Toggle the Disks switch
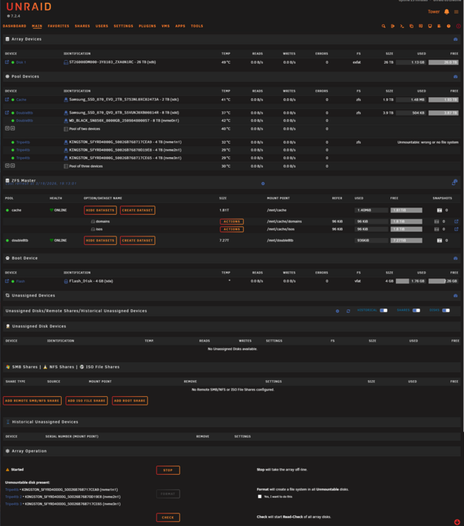Viewport: 464px width, 526px height. [446, 310]
